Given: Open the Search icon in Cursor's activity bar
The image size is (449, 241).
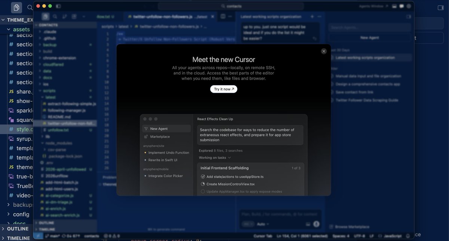Looking at the screenshot, I should click(55, 16).
